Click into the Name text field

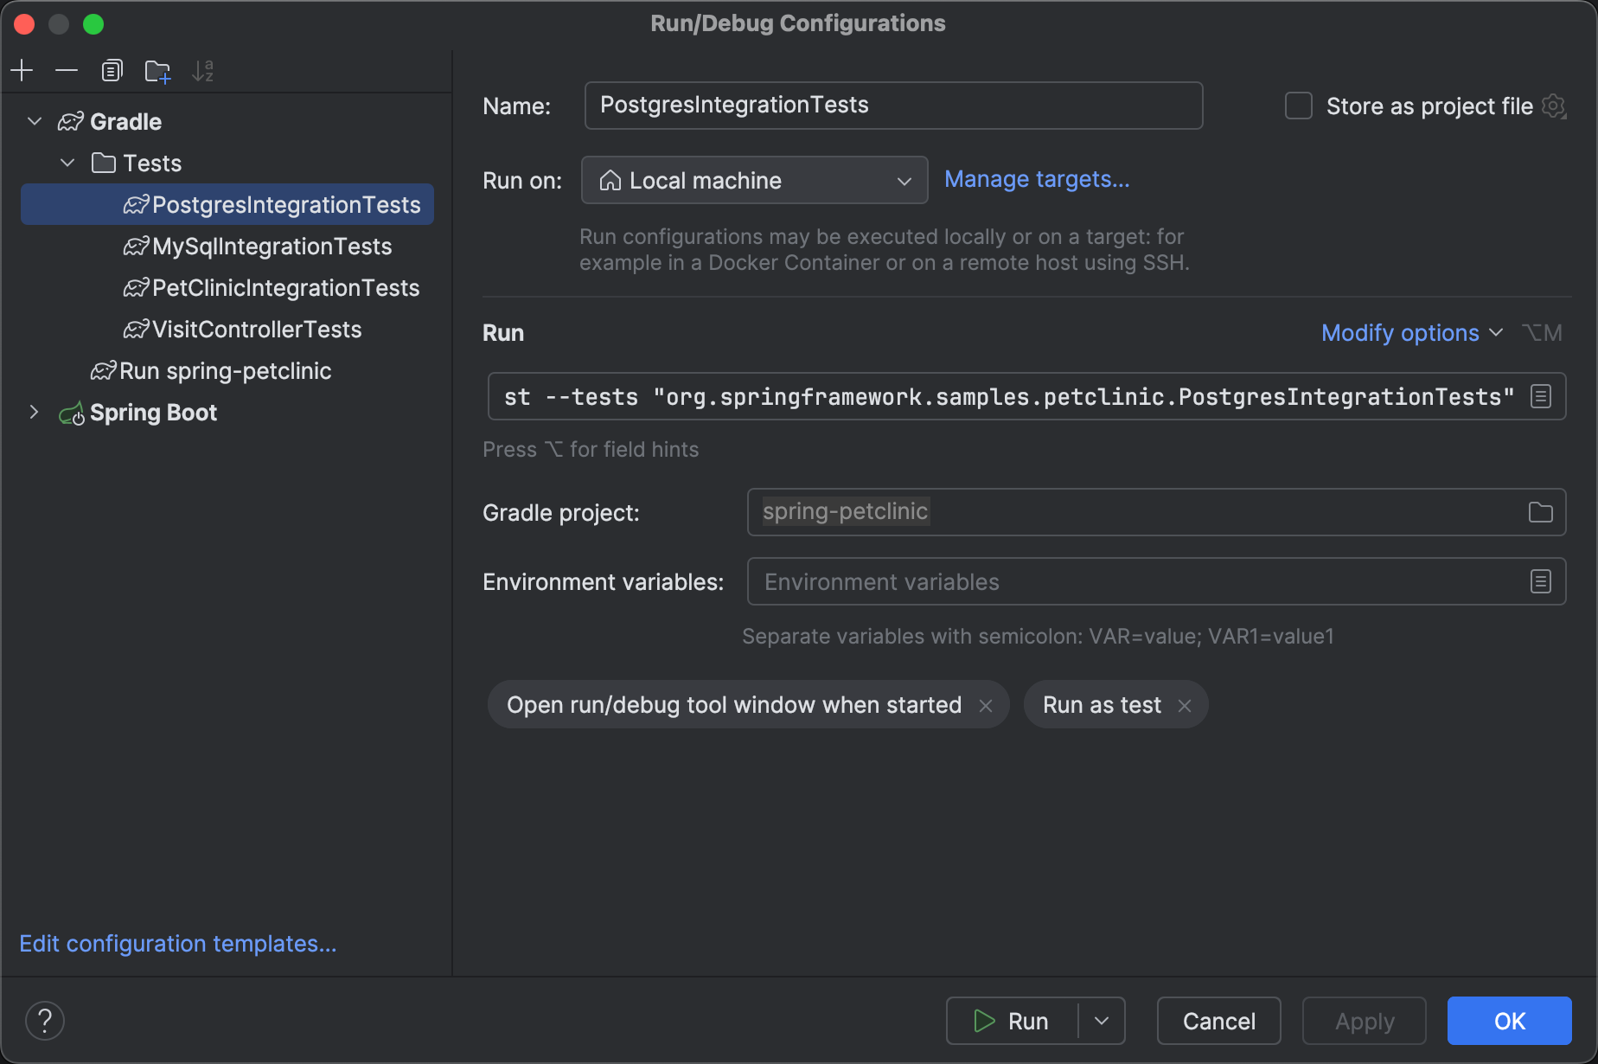click(x=892, y=106)
